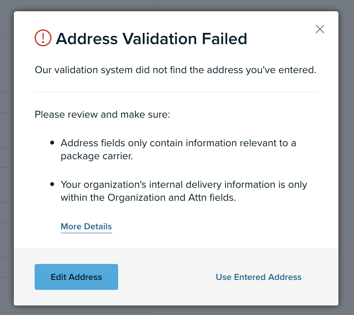Click the 'Our validation system' message text
This screenshot has height=315, width=354.
pyautogui.click(x=175, y=70)
